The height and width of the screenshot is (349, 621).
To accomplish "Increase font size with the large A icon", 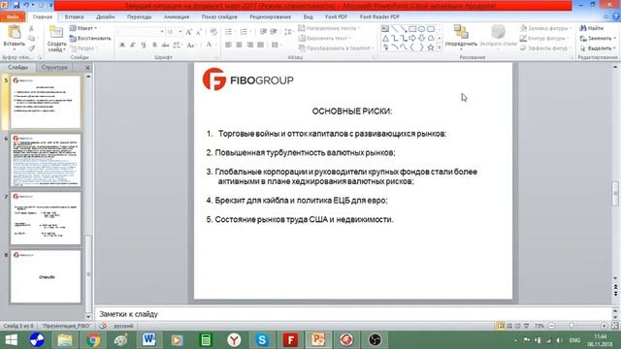I will pos(189,32).
